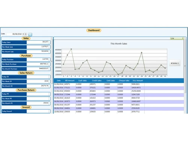Screen dimensions: 188x141
Task: Click the date spinner arrows
Action: (23, 34)
